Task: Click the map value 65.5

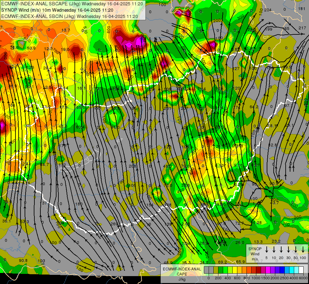Action: pos(80,107)
